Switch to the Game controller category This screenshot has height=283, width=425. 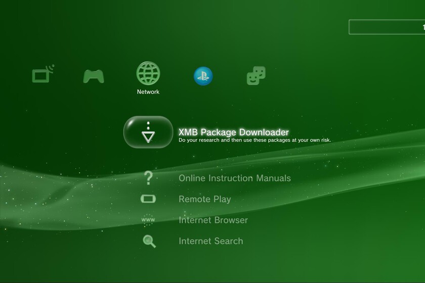[x=94, y=76]
